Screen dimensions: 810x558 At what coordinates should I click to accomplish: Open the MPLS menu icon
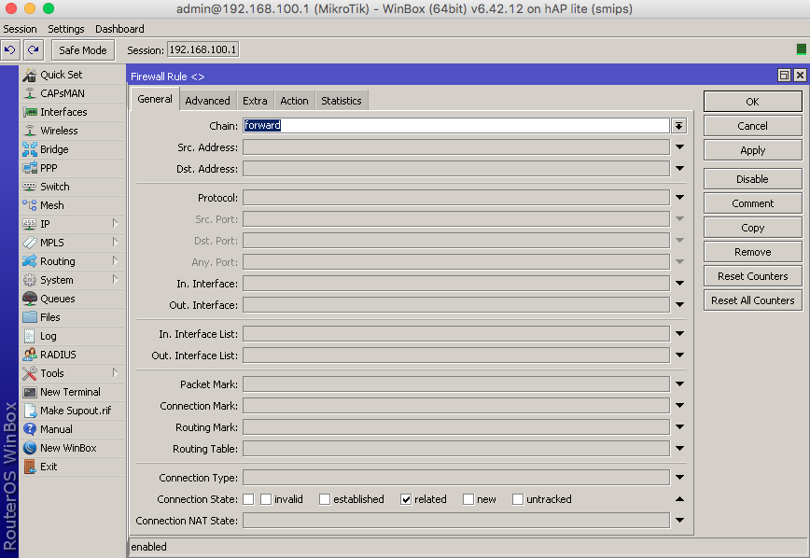coord(30,243)
